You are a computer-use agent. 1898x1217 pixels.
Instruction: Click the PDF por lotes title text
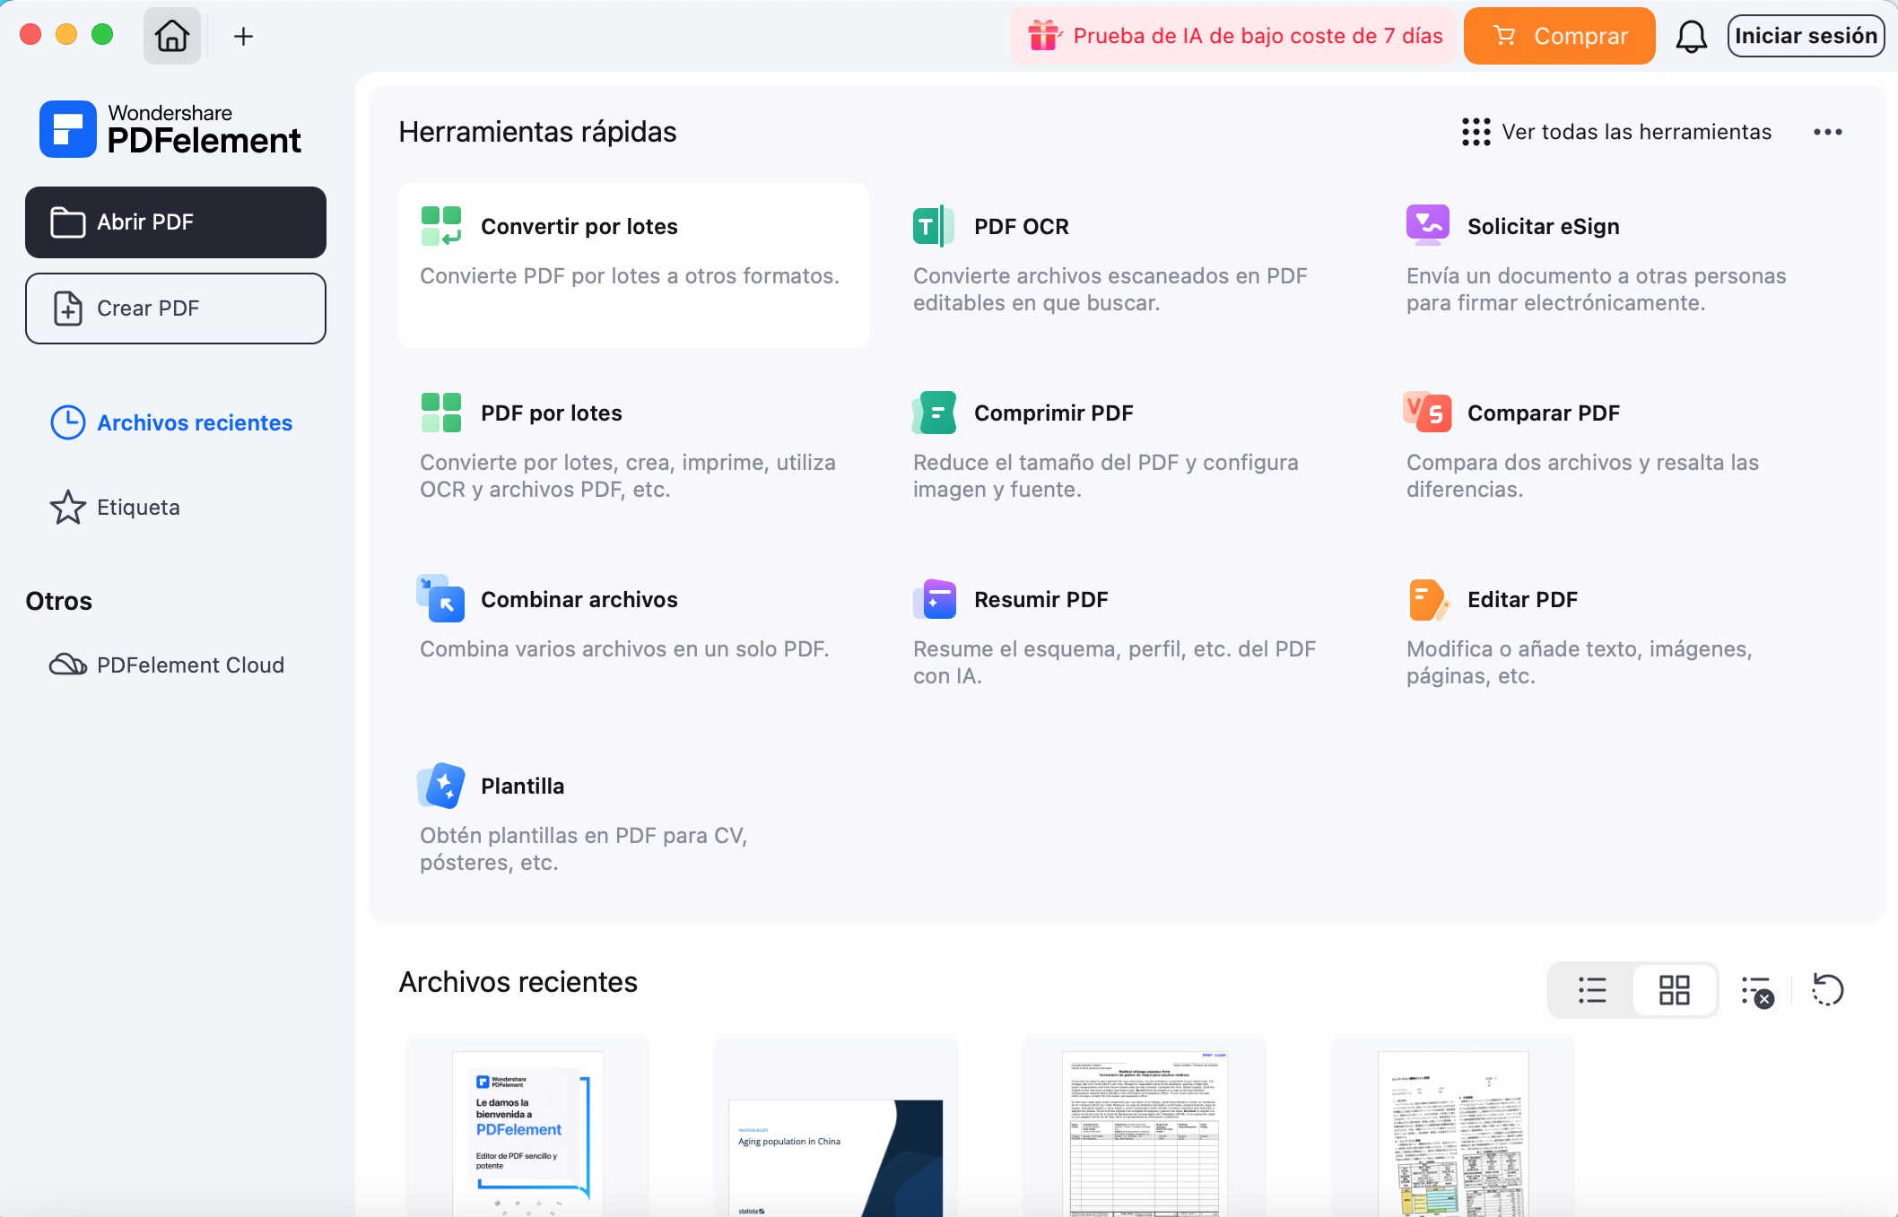(x=552, y=413)
